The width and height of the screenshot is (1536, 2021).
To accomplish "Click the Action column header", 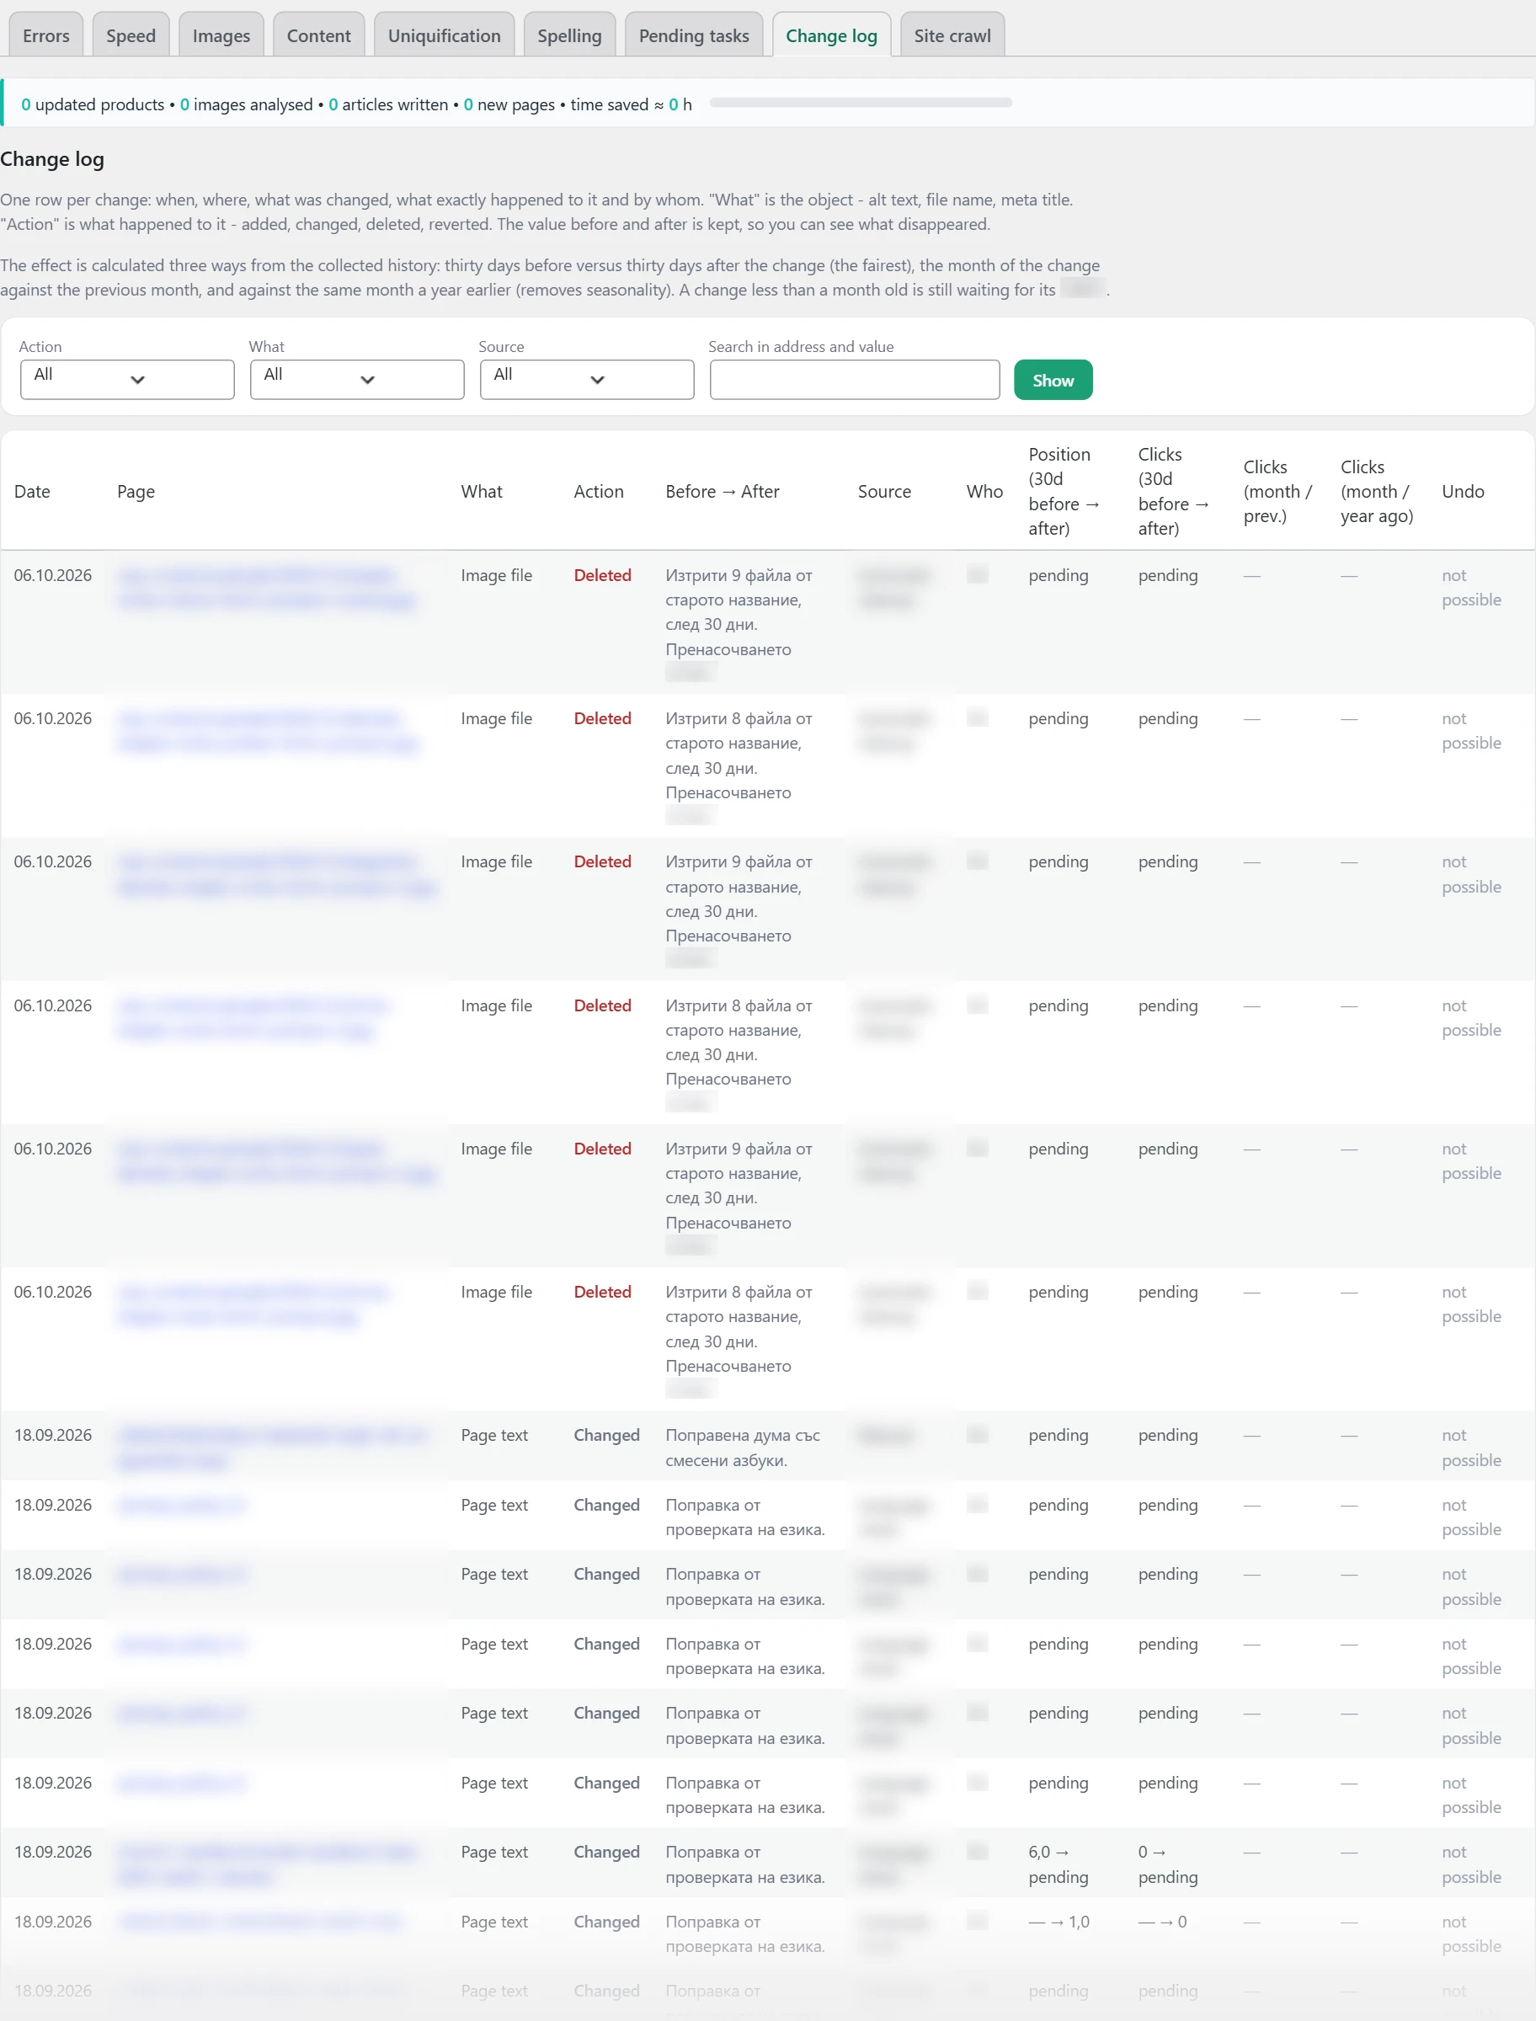I will point(599,492).
